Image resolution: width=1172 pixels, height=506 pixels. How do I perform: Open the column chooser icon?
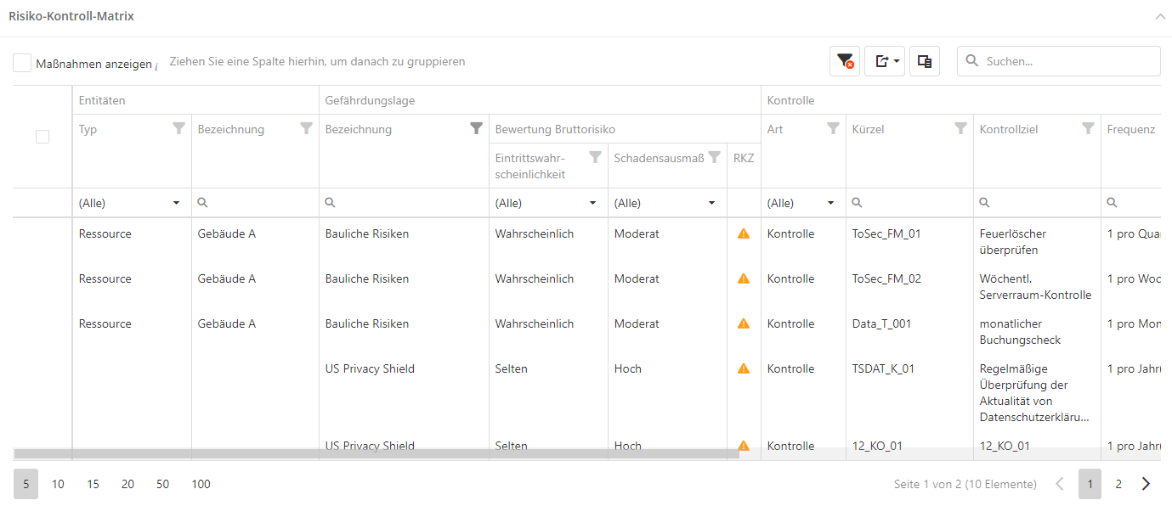click(925, 61)
